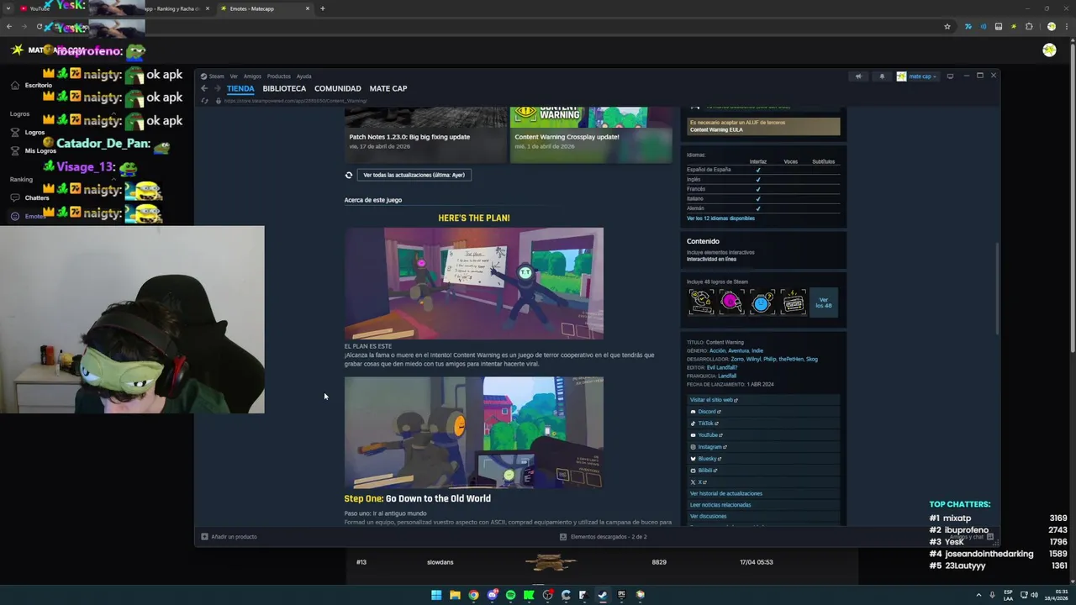Screen dimensions: 1076x605
Task: Click Visitar el sitio web link
Action: tap(714, 400)
